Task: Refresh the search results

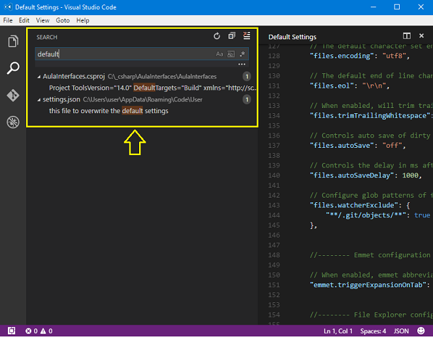Action: coord(217,36)
